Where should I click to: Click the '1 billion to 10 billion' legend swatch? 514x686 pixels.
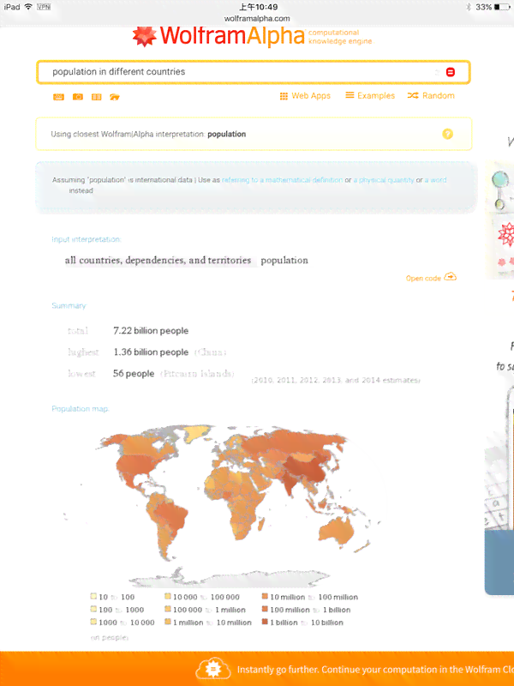click(265, 622)
